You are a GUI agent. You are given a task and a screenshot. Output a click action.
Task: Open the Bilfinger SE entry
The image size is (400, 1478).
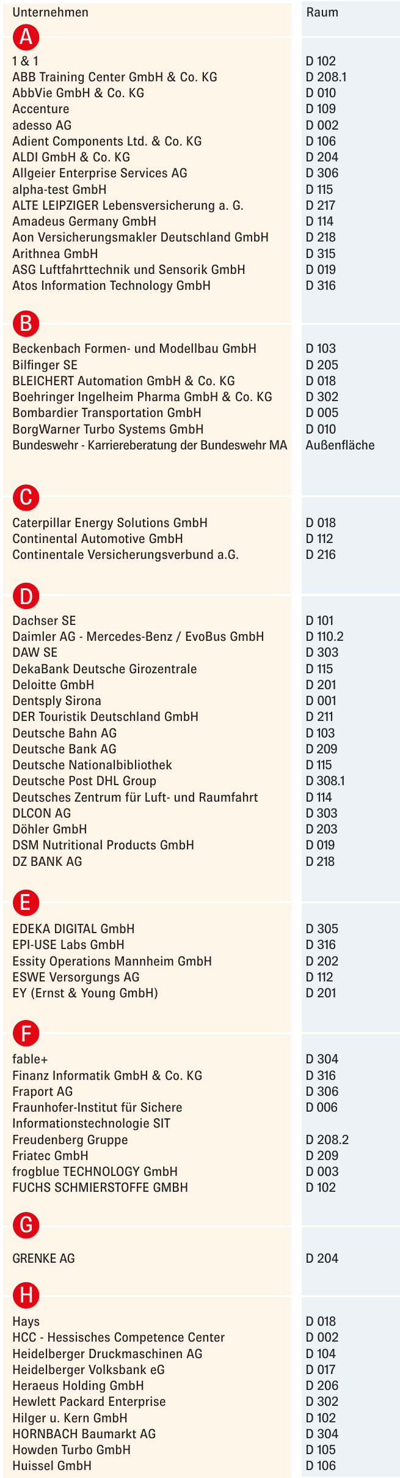click(x=45, y=365)
